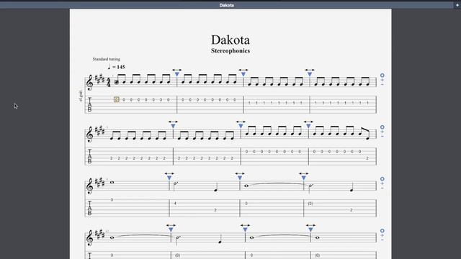Click the blue triangle marker before measure 8
Image resolution: width=461 pixels, height=259 pixels.
click(x=308, y=126)
